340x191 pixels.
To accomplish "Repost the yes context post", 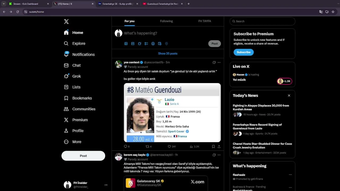I will 148,146.
